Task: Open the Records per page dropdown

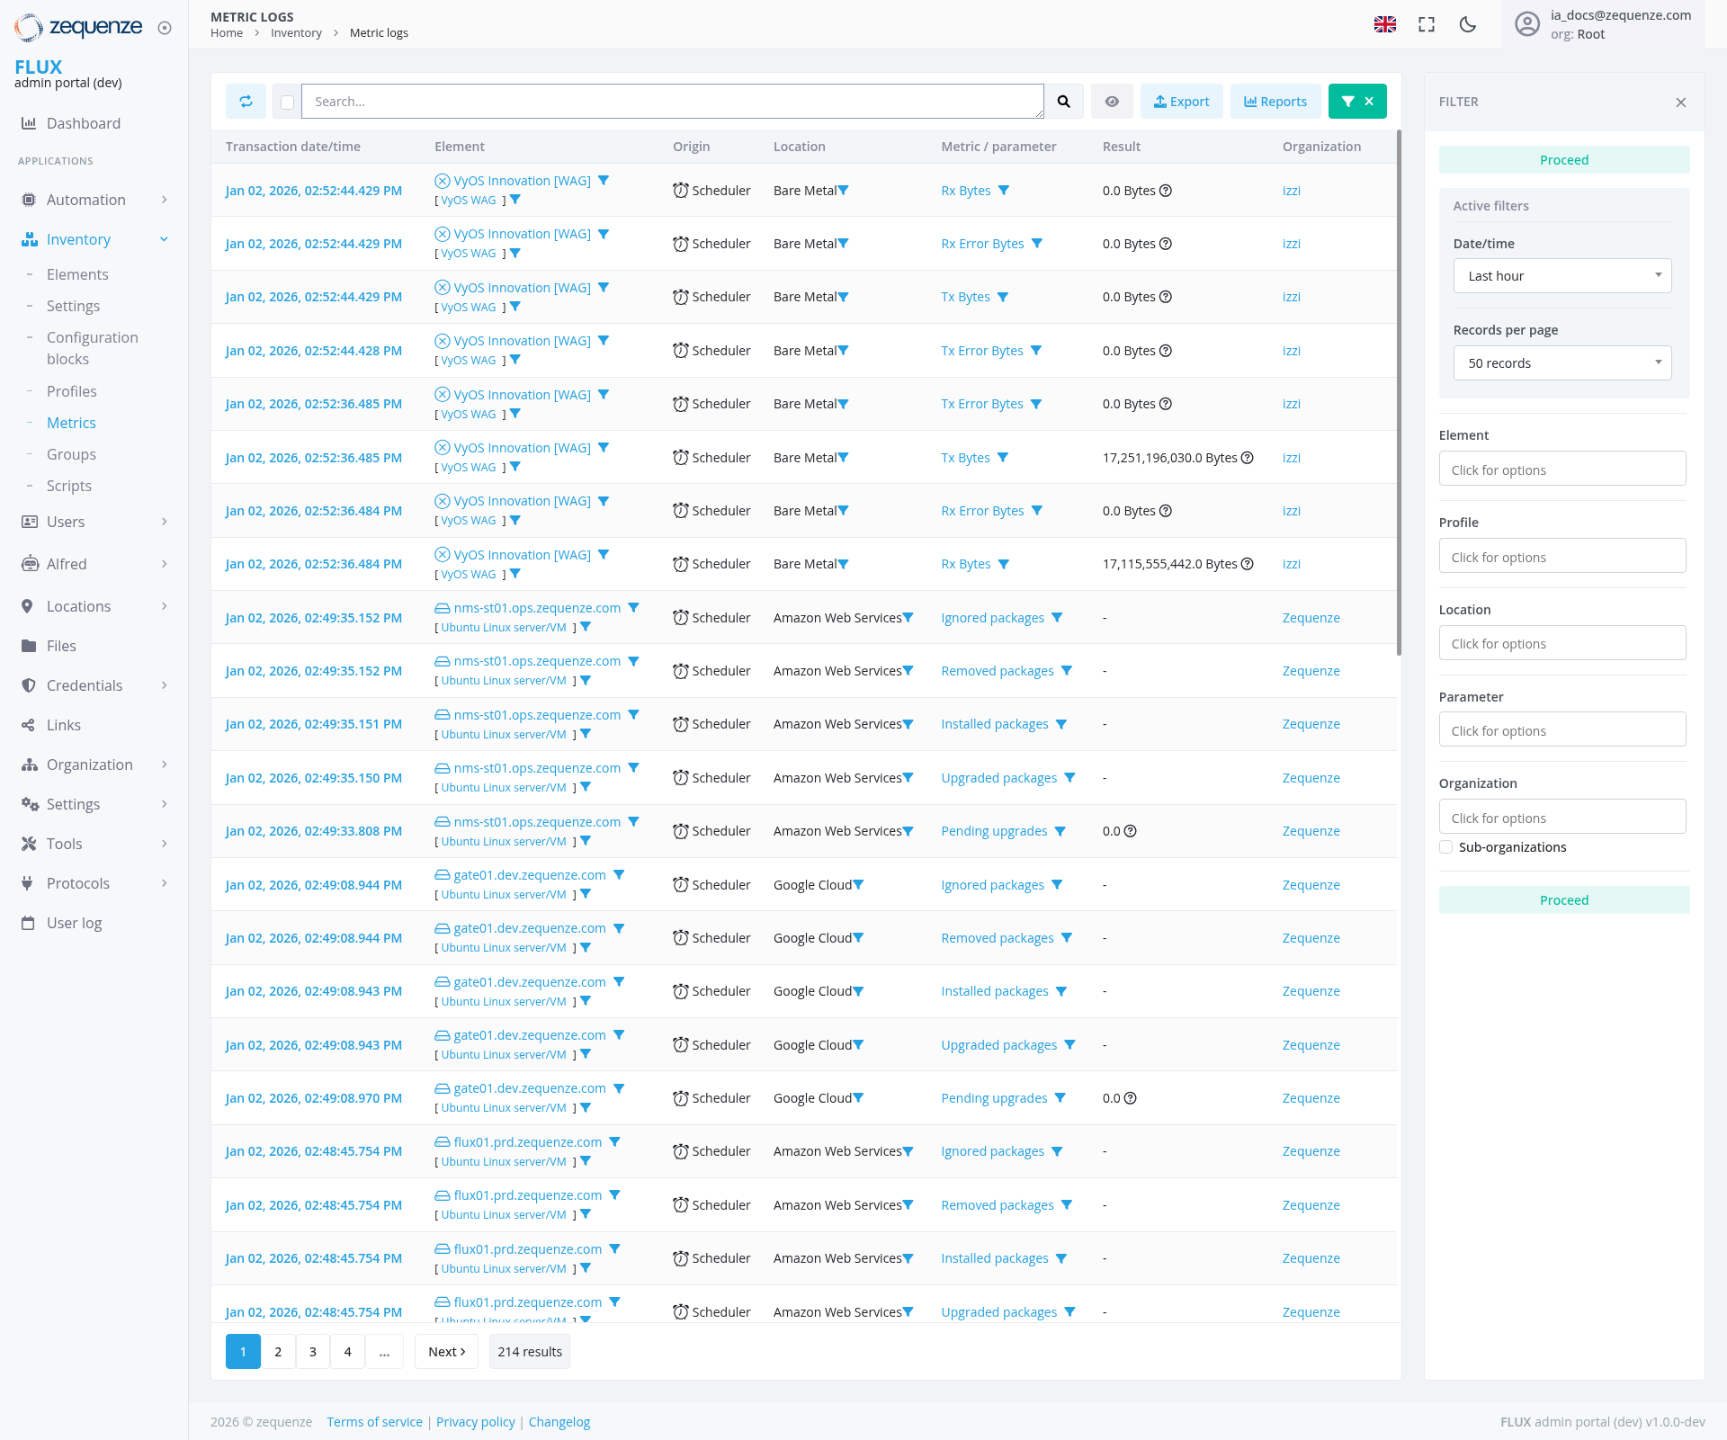Action: tap(1562, 363)
